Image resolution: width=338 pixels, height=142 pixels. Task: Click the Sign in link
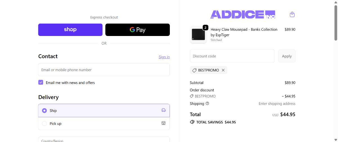click(x=164, y=57)
